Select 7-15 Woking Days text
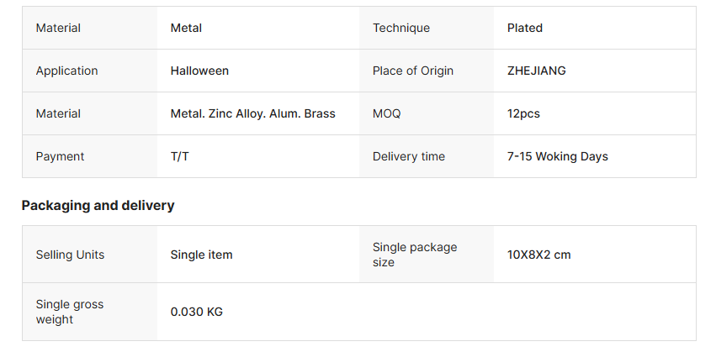 [x=558, y=156]
